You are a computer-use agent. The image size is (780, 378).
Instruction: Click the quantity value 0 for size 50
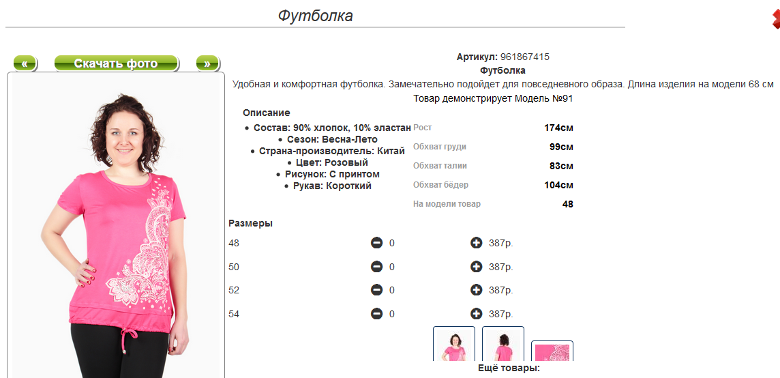click(x=392, y=267)
